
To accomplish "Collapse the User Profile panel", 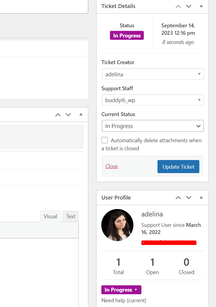I will (201, 197).
